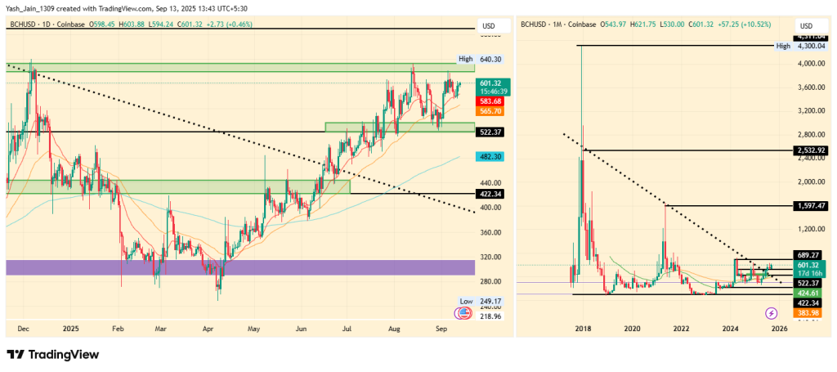Click the US flag event icon
Image resolution: width=837 pixels, height=372 pixels.
pos(464,312)
